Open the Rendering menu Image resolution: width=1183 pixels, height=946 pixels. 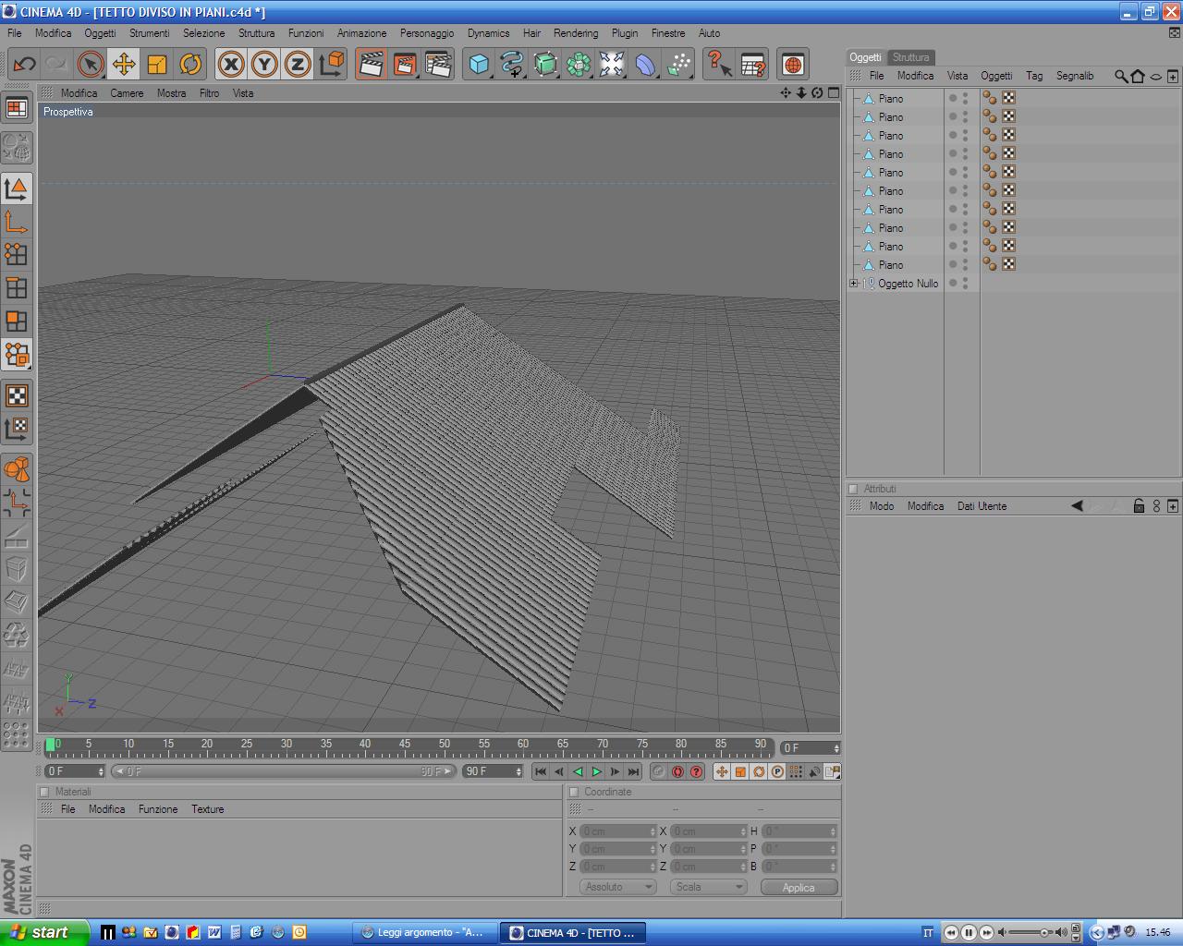576,33
